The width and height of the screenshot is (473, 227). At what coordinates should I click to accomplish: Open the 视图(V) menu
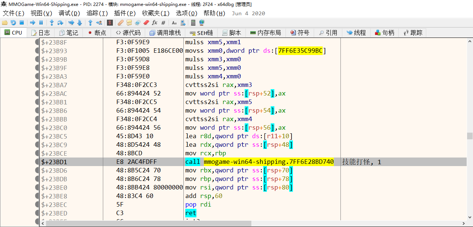point(41,13)
